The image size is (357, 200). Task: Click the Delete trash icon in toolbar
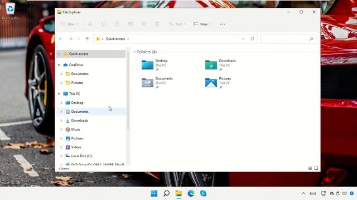coord(157,24)
